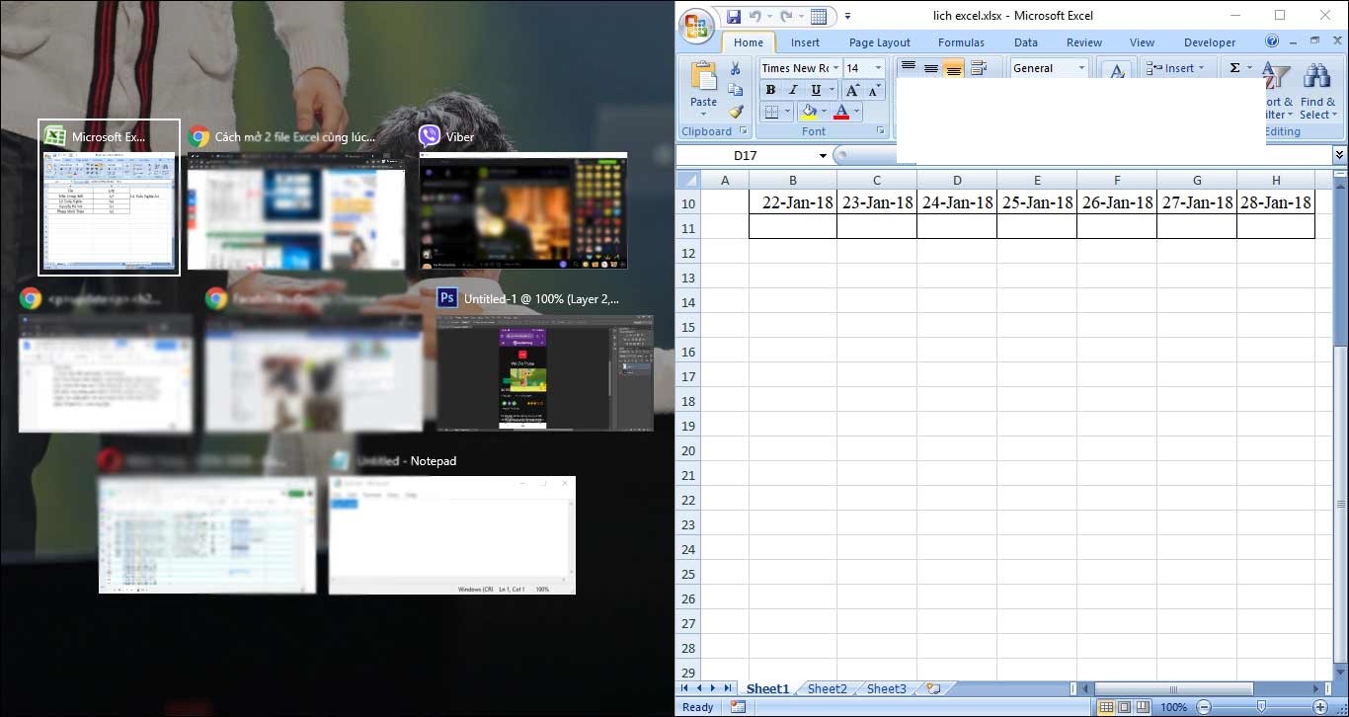Click the Office Button logo
1349x717 pixels.
click(x=697, y=26)
